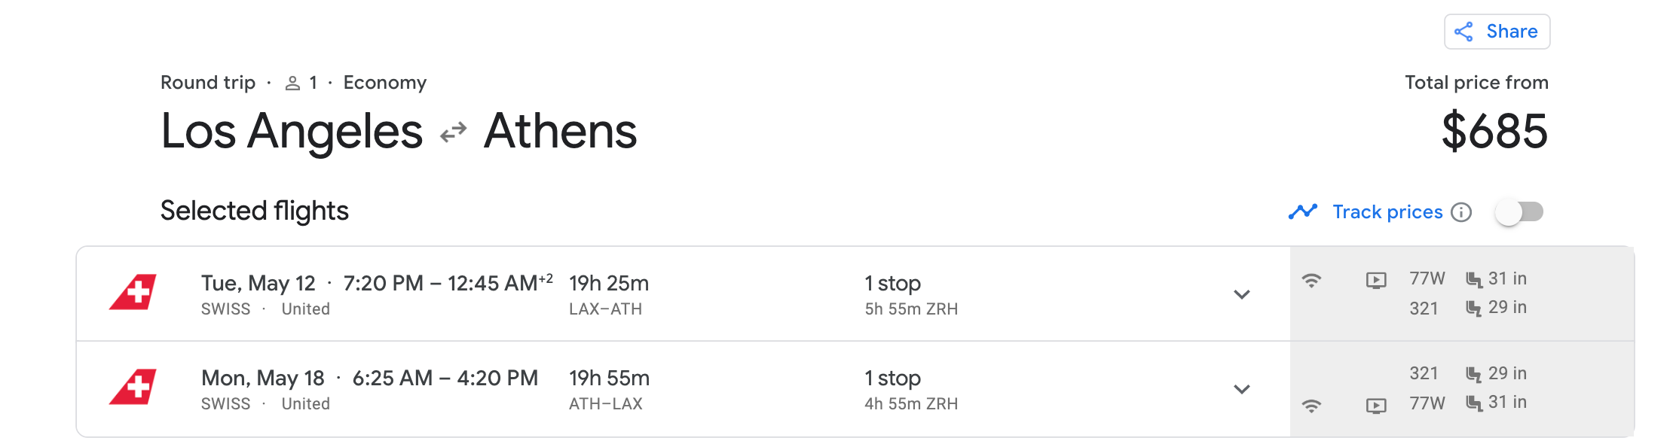Click the passenger count person icon
This screenshot has width=1670, height=447.
(292, 84)
